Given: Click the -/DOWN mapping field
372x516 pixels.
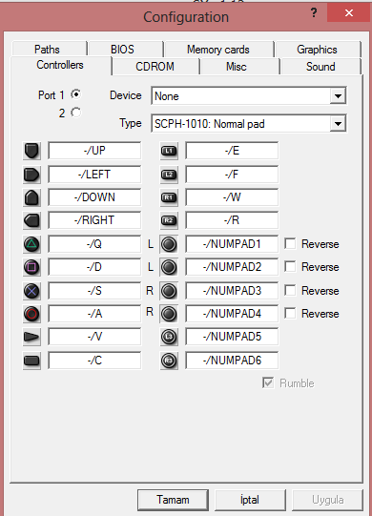Looking at the screenshot, I should click(x=94, y=197).
